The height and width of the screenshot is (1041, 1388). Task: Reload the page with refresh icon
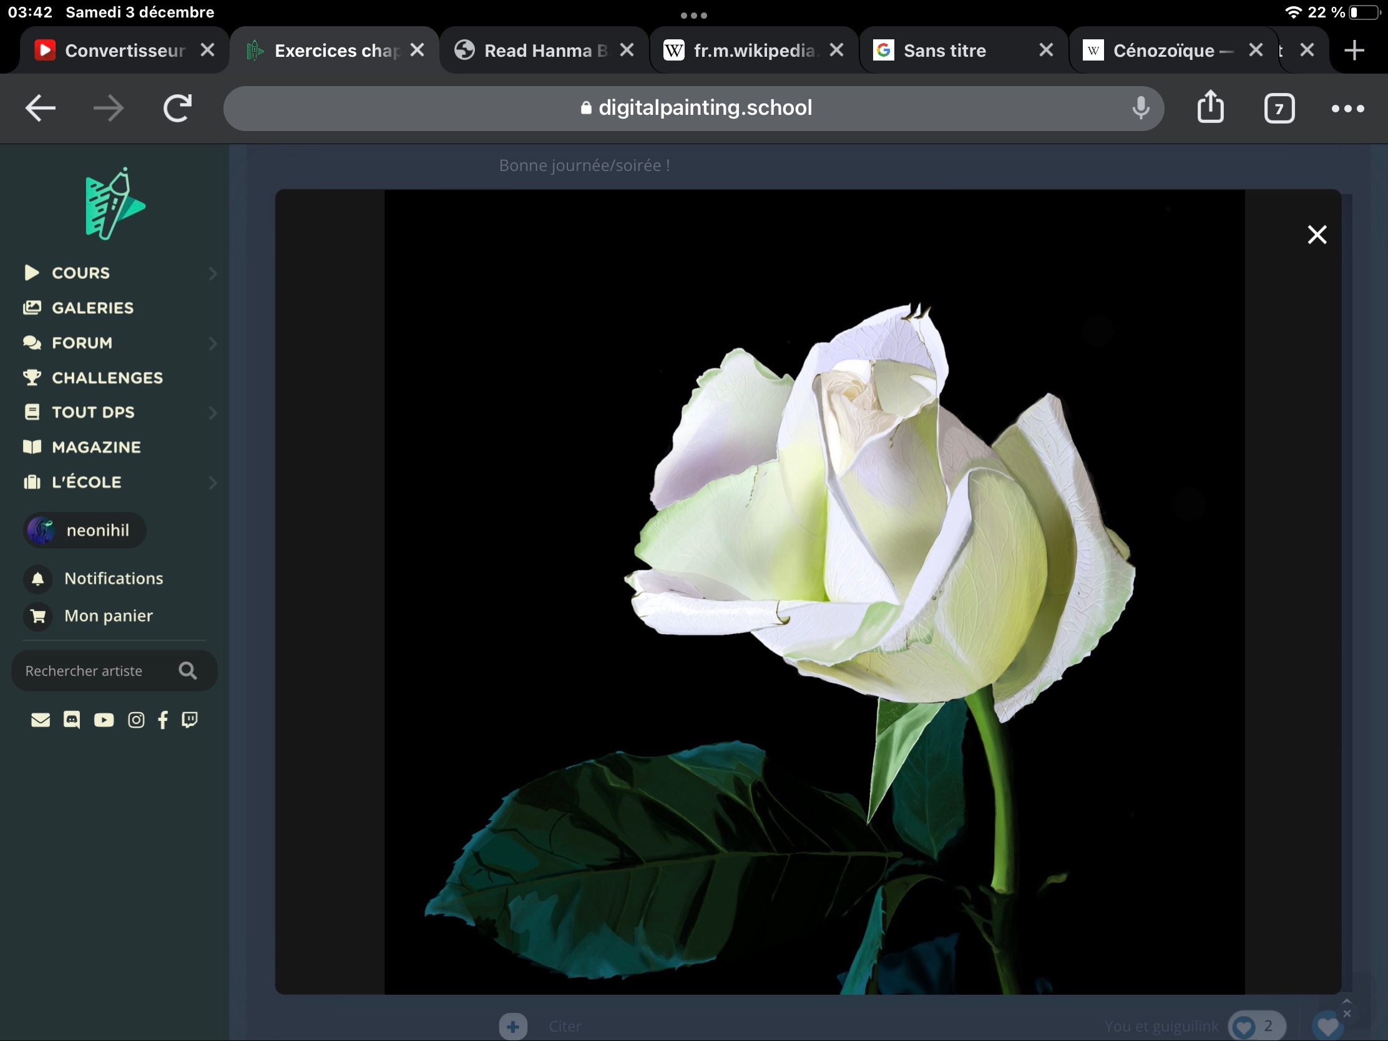tap(178, 108)
